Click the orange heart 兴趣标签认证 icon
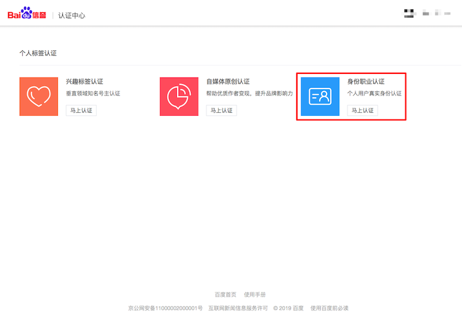This screenshot has height=314, width=462. click(x=39, y=97)
